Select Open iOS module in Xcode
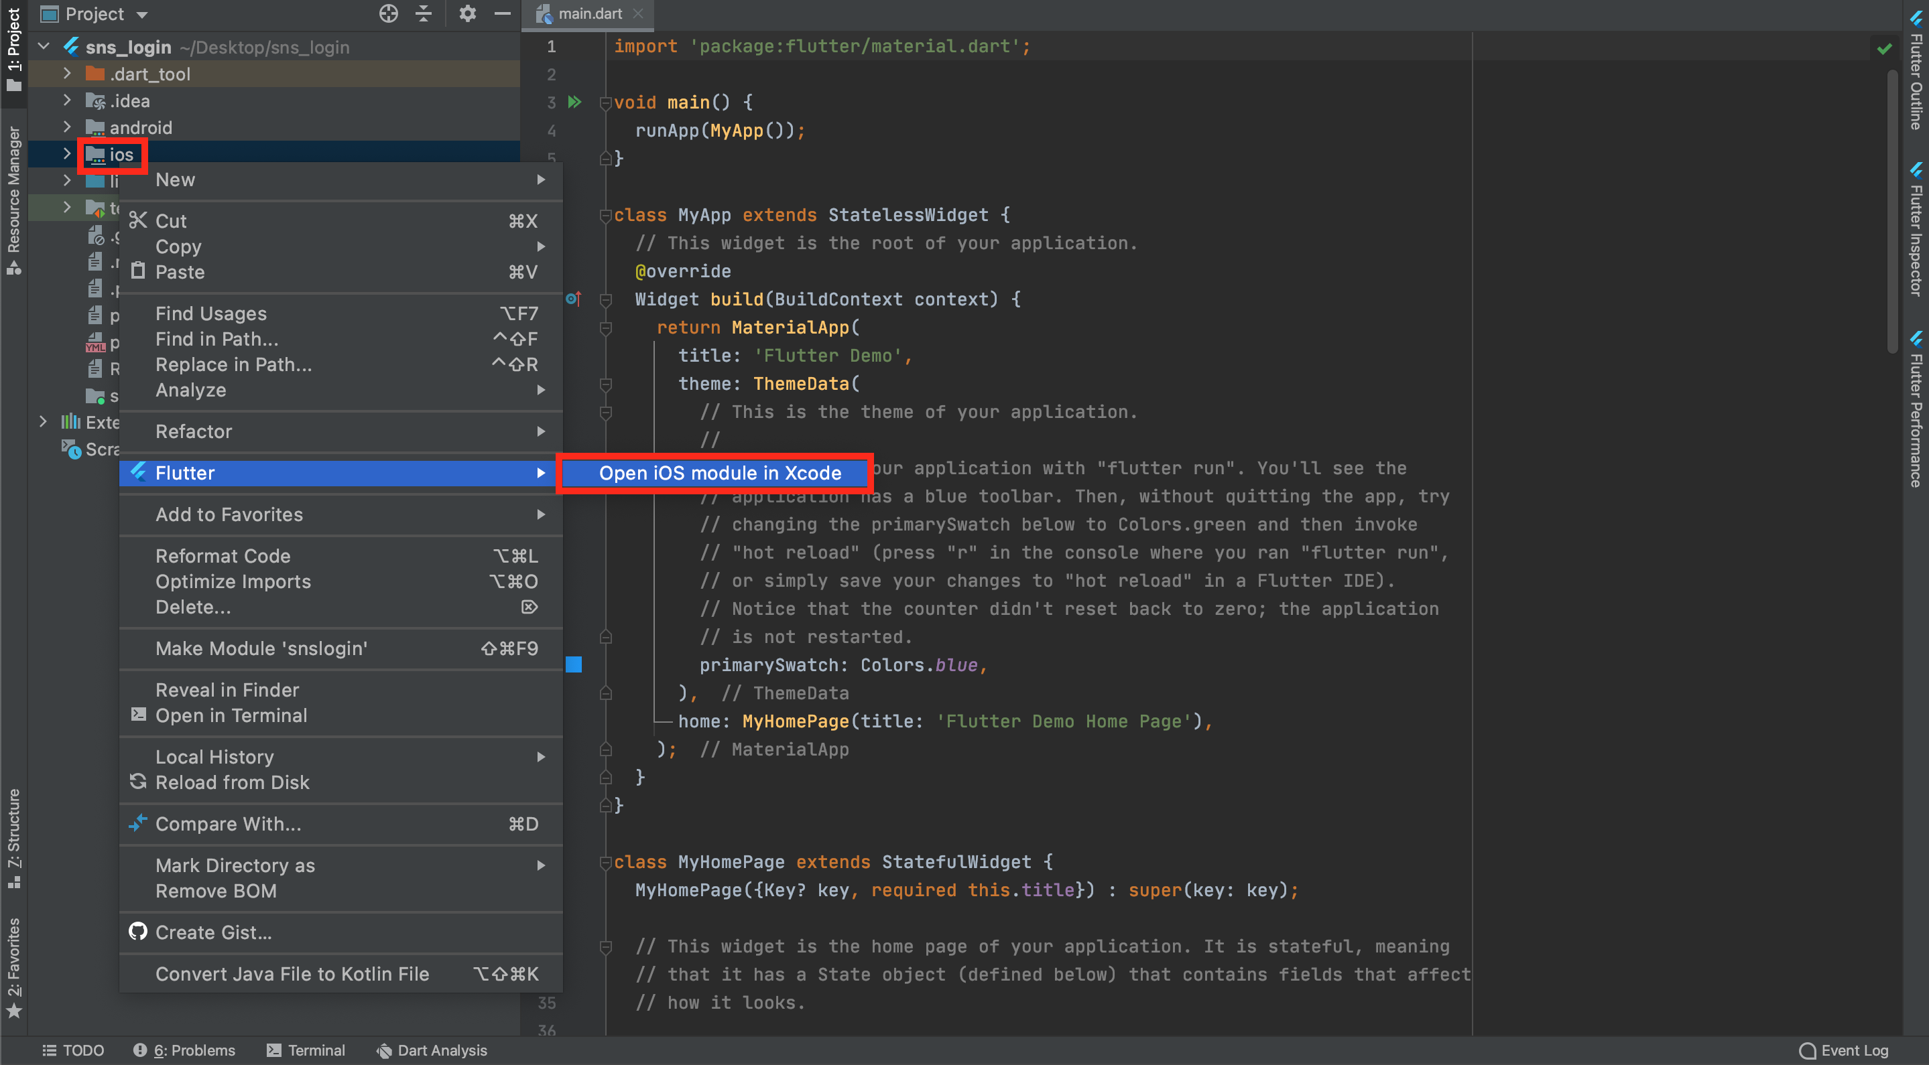The image size is (1929, 1065). (x=719, y=473)
